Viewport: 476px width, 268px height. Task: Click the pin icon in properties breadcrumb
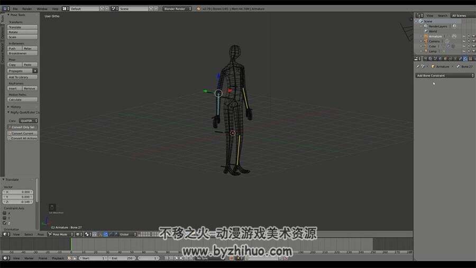pyautogui.click(x=418, y=66)
